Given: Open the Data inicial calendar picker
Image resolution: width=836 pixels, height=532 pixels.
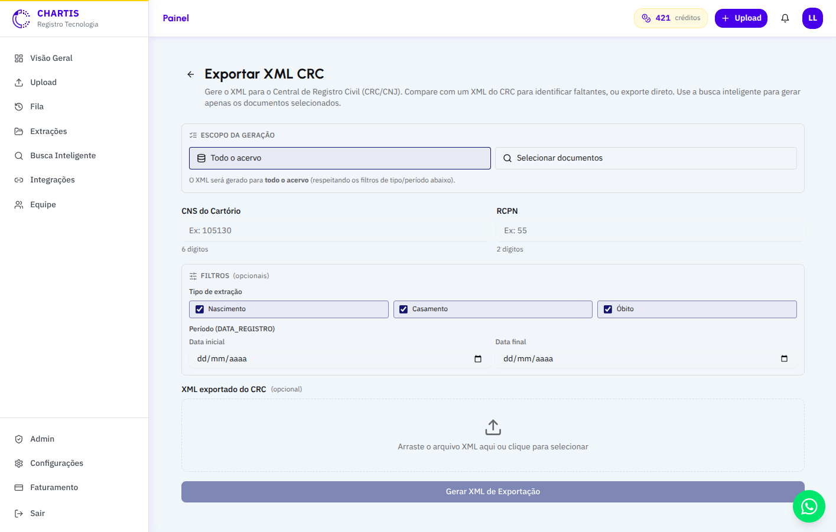Looking at the screenshot, I should click(x=478, y=359).
